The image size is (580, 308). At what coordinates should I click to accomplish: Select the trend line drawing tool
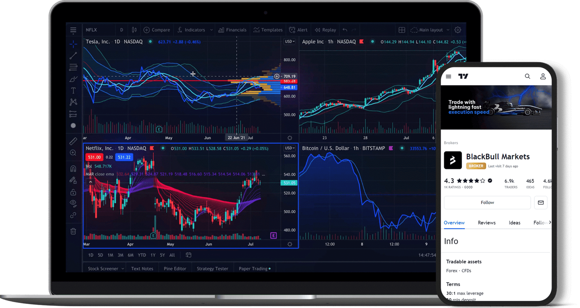coord(73,56)
